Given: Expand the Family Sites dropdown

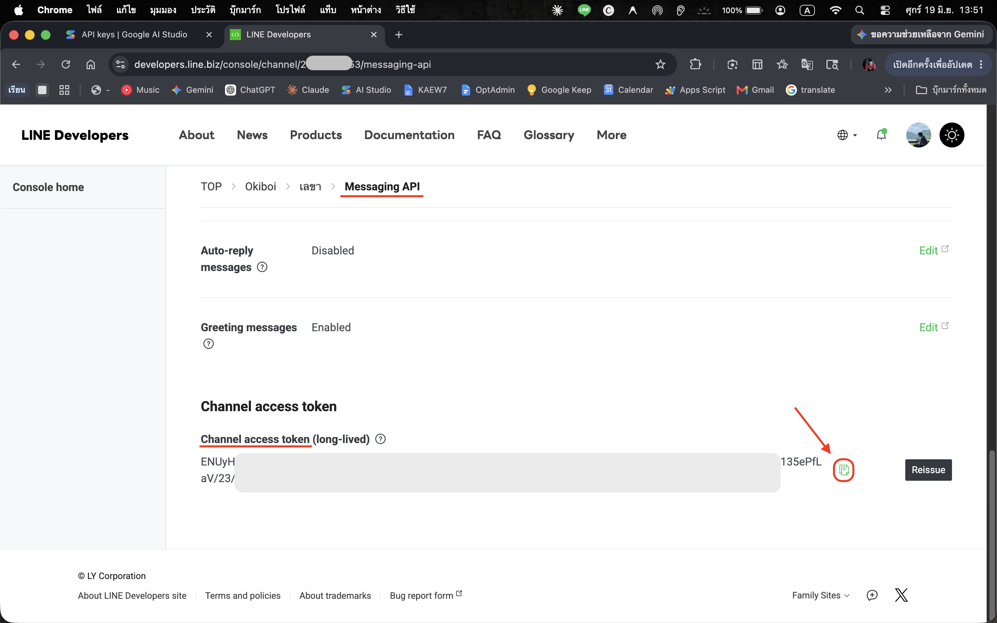Looking at the screenshot, I should (x=821, y=595).
